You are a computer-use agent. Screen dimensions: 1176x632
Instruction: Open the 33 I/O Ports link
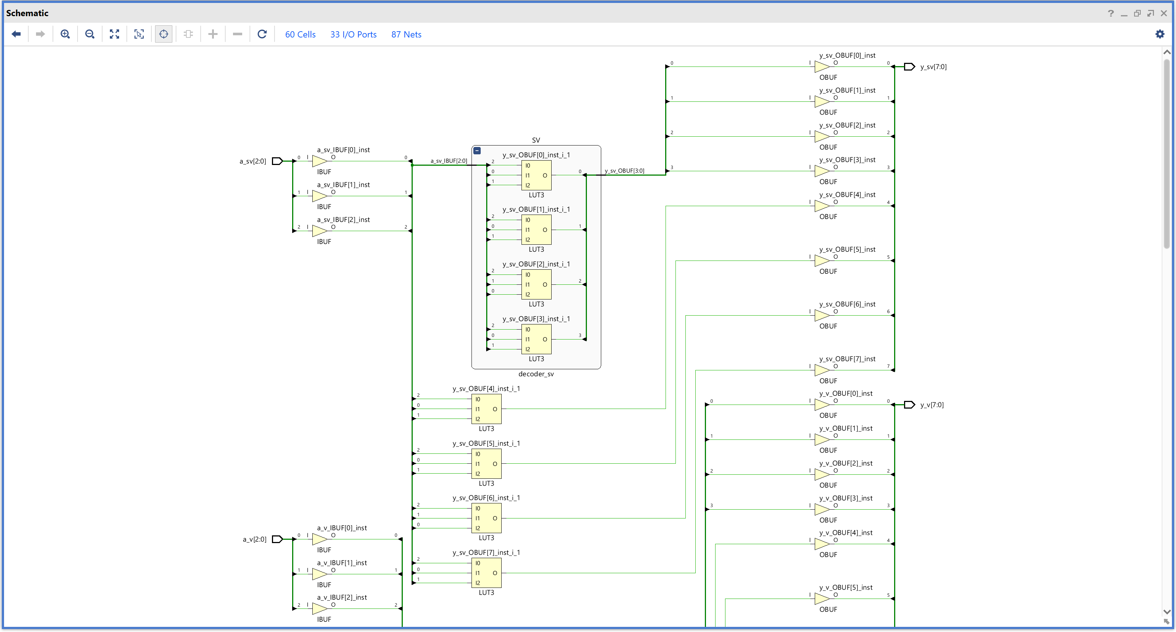353,35
